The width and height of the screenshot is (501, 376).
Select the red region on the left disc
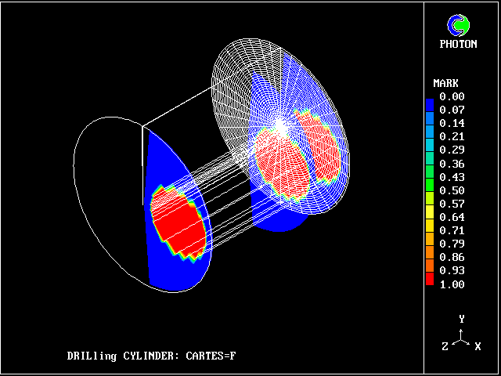(178, 225)
